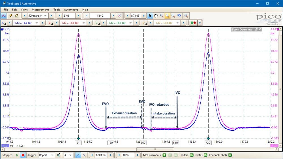283x159 pixels.
Task: Close the Zoom Overview panel
Action: pyautogui.click(x=260, y=29)
